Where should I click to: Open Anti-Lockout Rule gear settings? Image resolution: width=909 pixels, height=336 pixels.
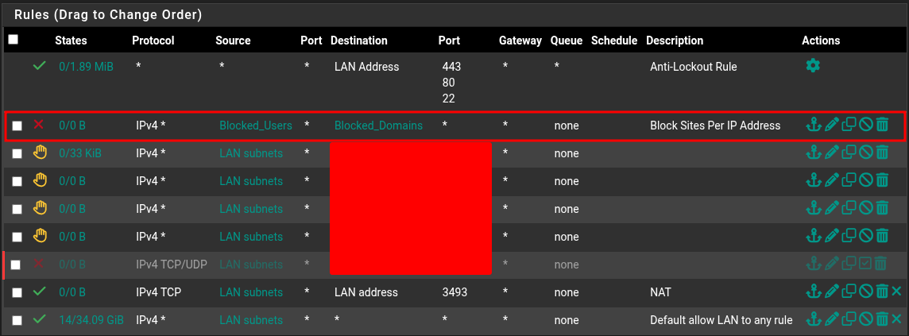click(813, 66)
